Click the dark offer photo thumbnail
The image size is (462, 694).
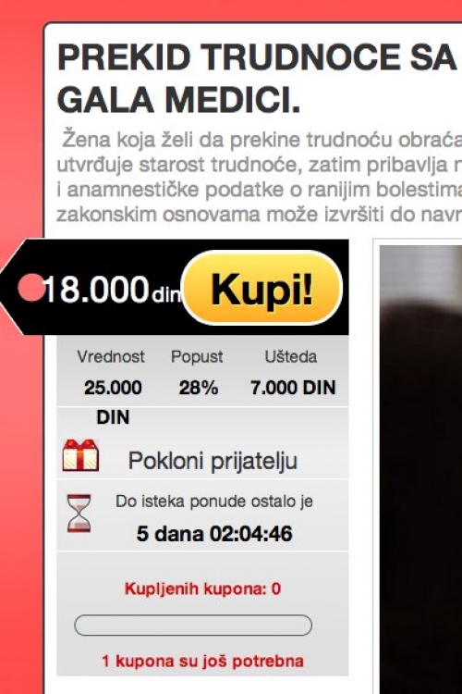click(421, 469)
